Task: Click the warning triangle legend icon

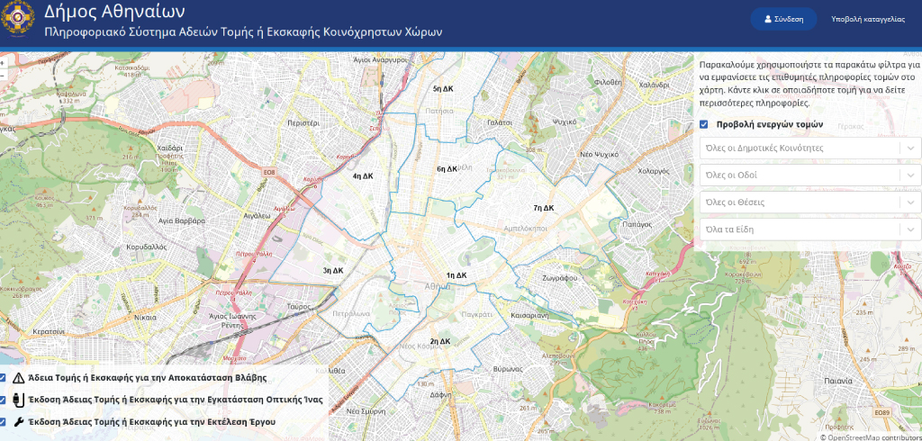Action: click(x=17, y=378)
